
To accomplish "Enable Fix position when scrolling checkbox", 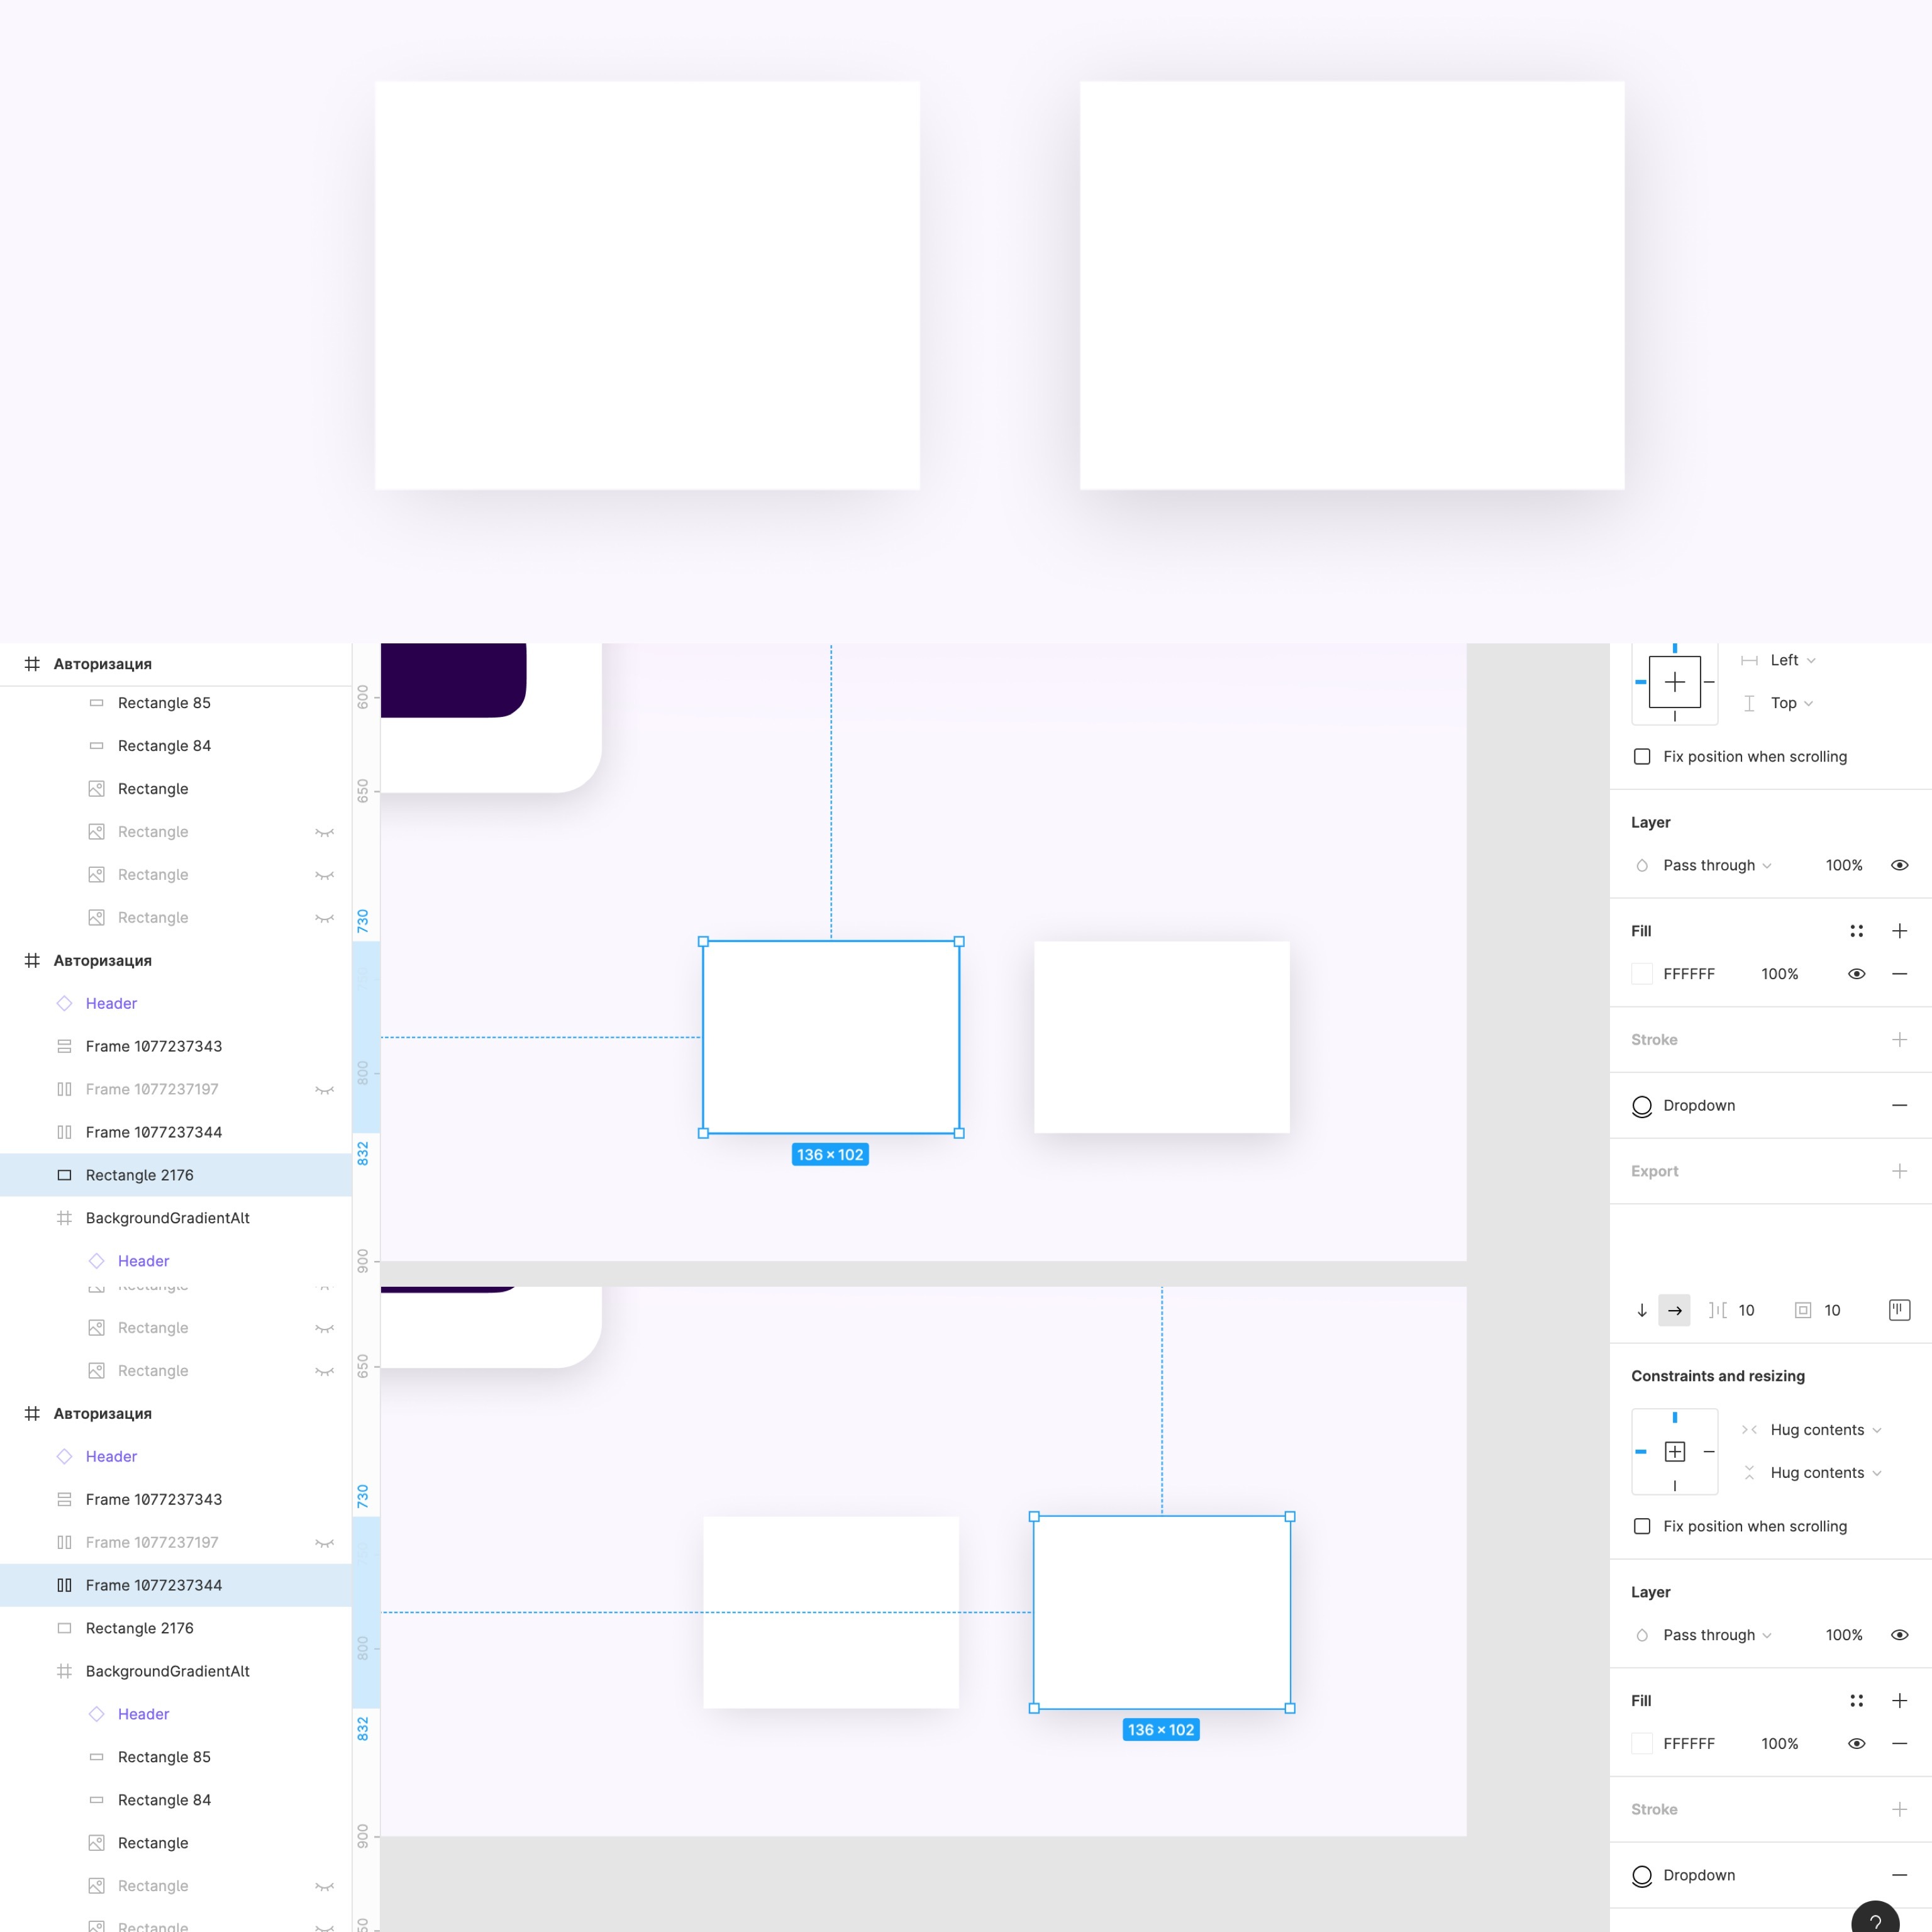I will tap(1642, 755).
